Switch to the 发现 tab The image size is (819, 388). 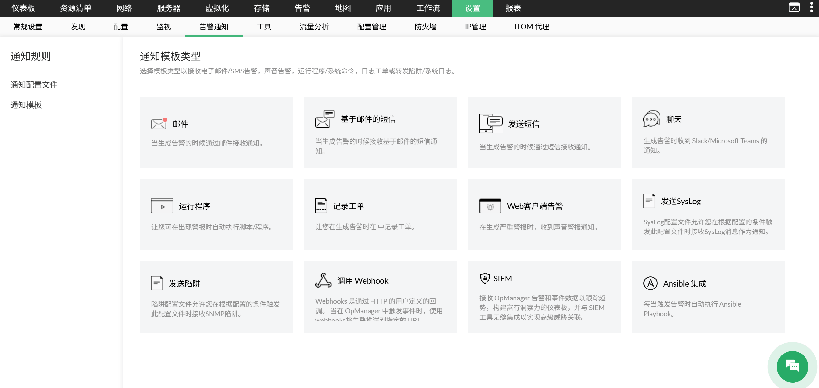78,26
